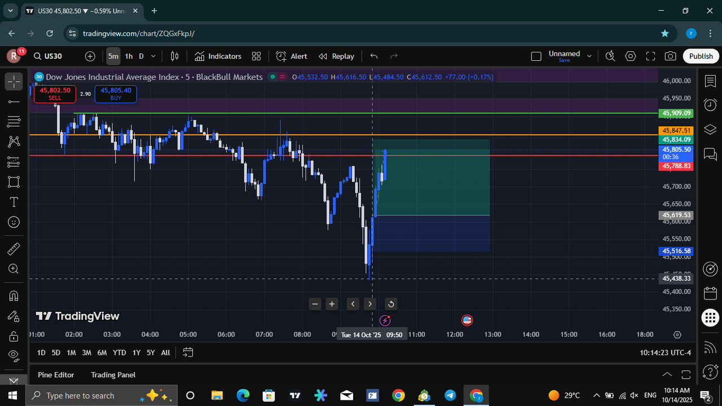Viewport: 722px width, 406px height.
Task: Take a chart snapshot with camera
Action: [x=671, y=56]
